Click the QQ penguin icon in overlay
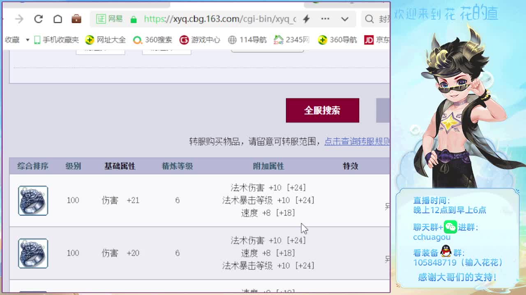 point(446,252)
